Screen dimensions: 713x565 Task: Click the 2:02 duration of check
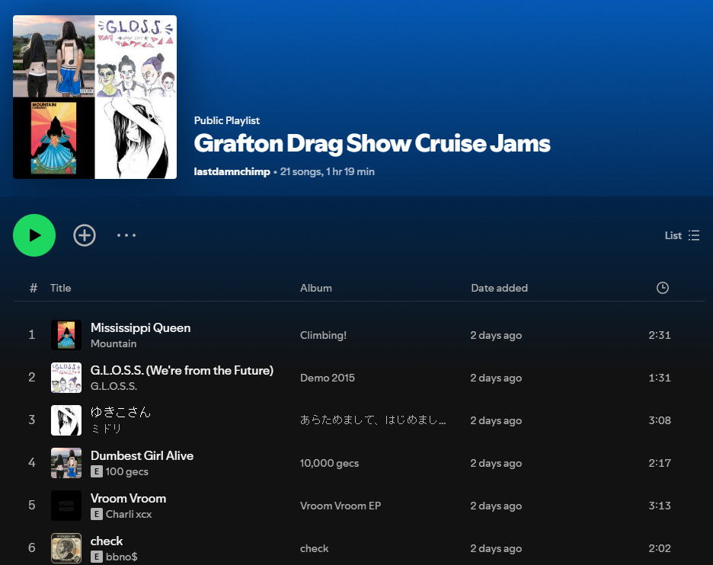click(x=660, y=548)
